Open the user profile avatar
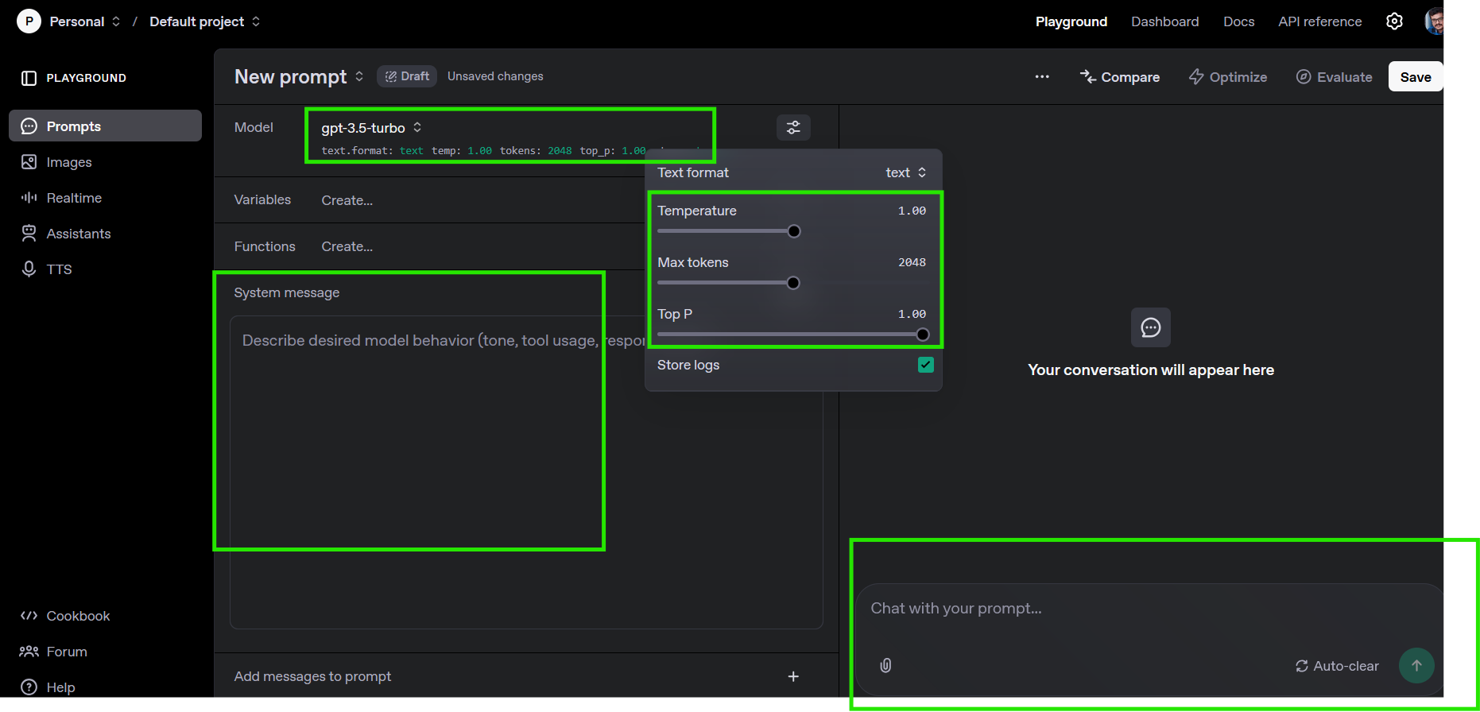Image resolution: width=1480 pixels, height=712 pixels. [x=1434, y=21]
